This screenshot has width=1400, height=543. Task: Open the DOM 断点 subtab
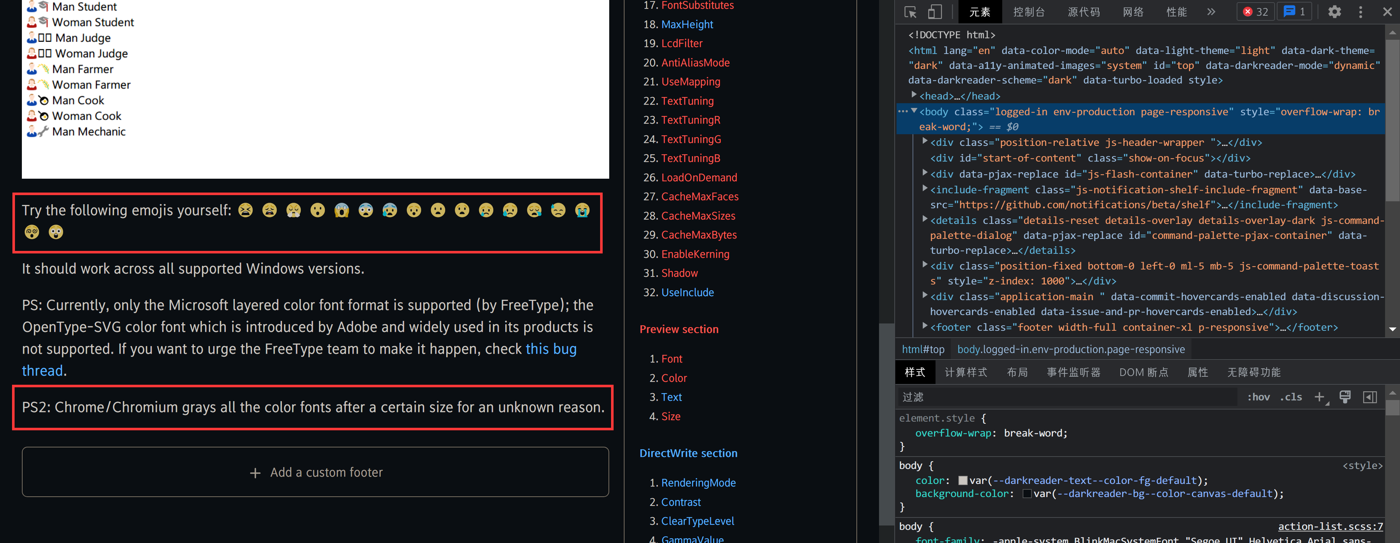[x=1143, y=372]
